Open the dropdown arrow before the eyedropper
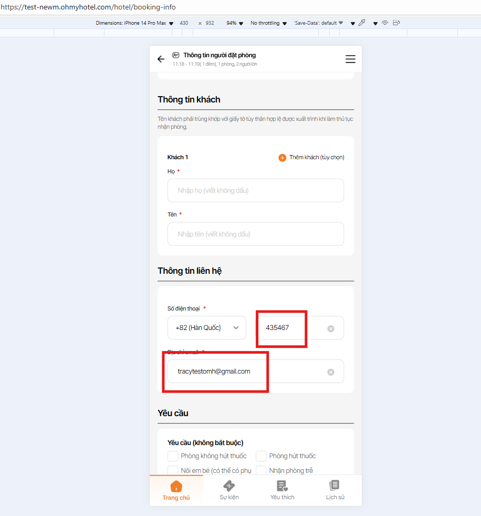 click(352, 23)
